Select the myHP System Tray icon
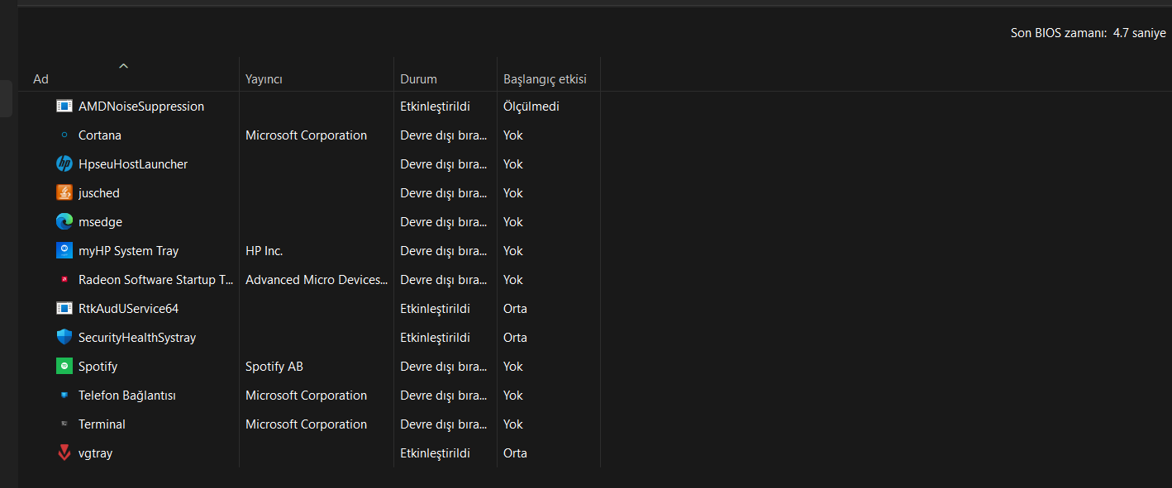Screen dimensions: 1172x488 tap(64, 251)
